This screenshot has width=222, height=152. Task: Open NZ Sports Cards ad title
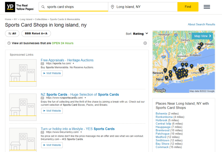[x=80, y=94]
